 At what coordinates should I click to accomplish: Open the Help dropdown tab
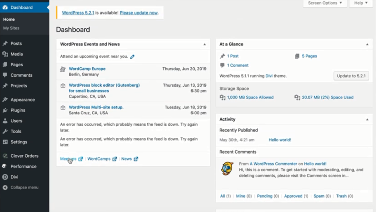point(361,3)
